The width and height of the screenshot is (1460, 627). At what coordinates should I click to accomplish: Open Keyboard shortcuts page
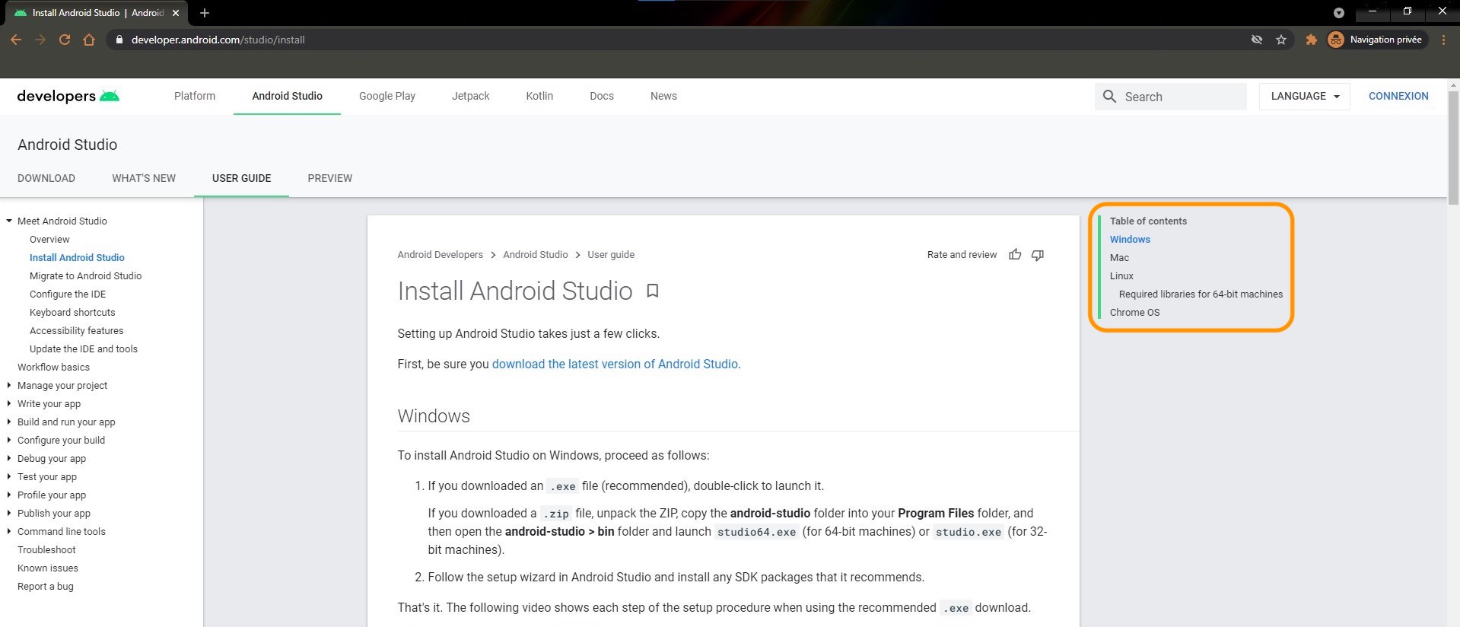pos(72,312)
